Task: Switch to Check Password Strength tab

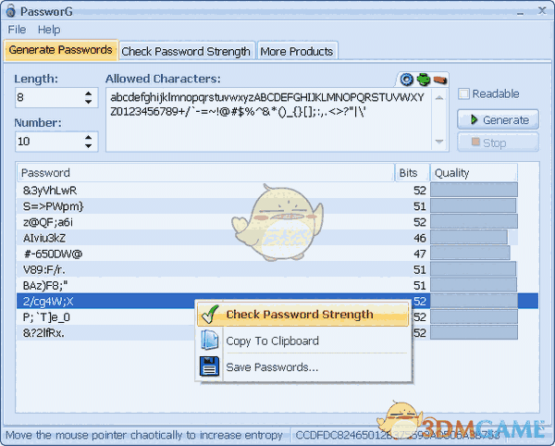Action: tap(186, 52)
